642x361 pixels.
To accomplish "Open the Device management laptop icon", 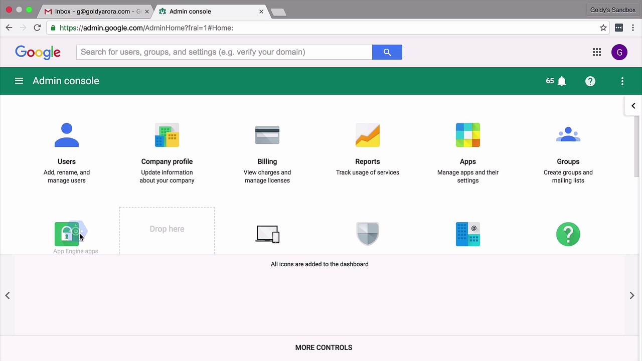I will coord(267,234).
